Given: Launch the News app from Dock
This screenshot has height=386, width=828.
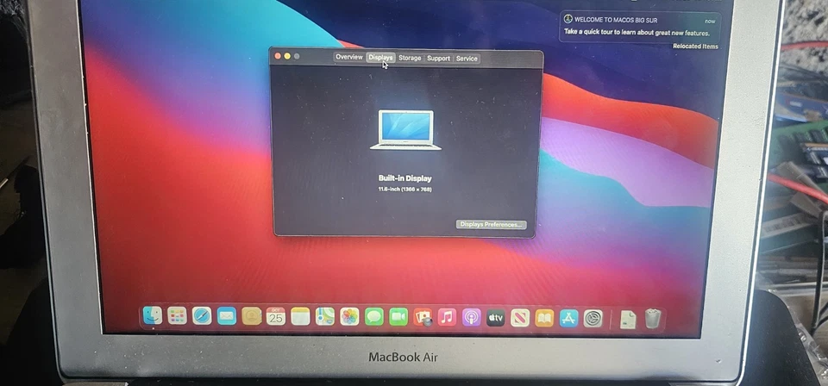Looking at the screenshot, I should (x=520, y=317).
